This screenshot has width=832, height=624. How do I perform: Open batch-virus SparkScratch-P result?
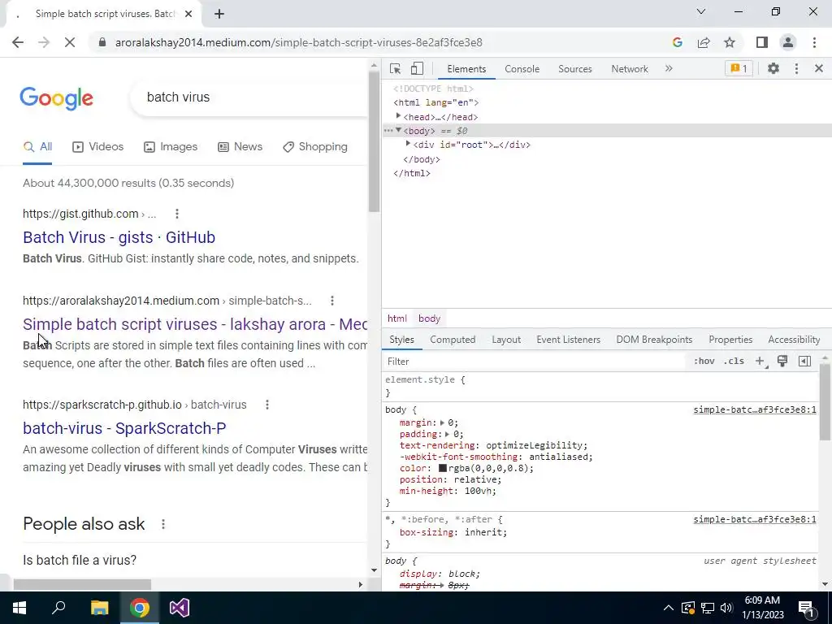pyautogui.click(x=124, y=428)
